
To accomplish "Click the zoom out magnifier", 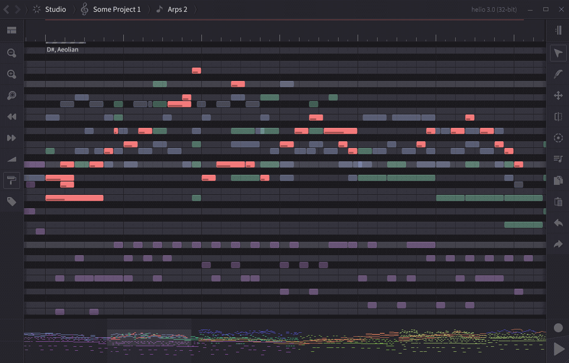I will 12,53.
